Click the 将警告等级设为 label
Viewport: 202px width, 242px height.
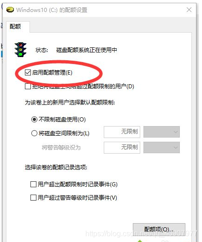point(61,148)
